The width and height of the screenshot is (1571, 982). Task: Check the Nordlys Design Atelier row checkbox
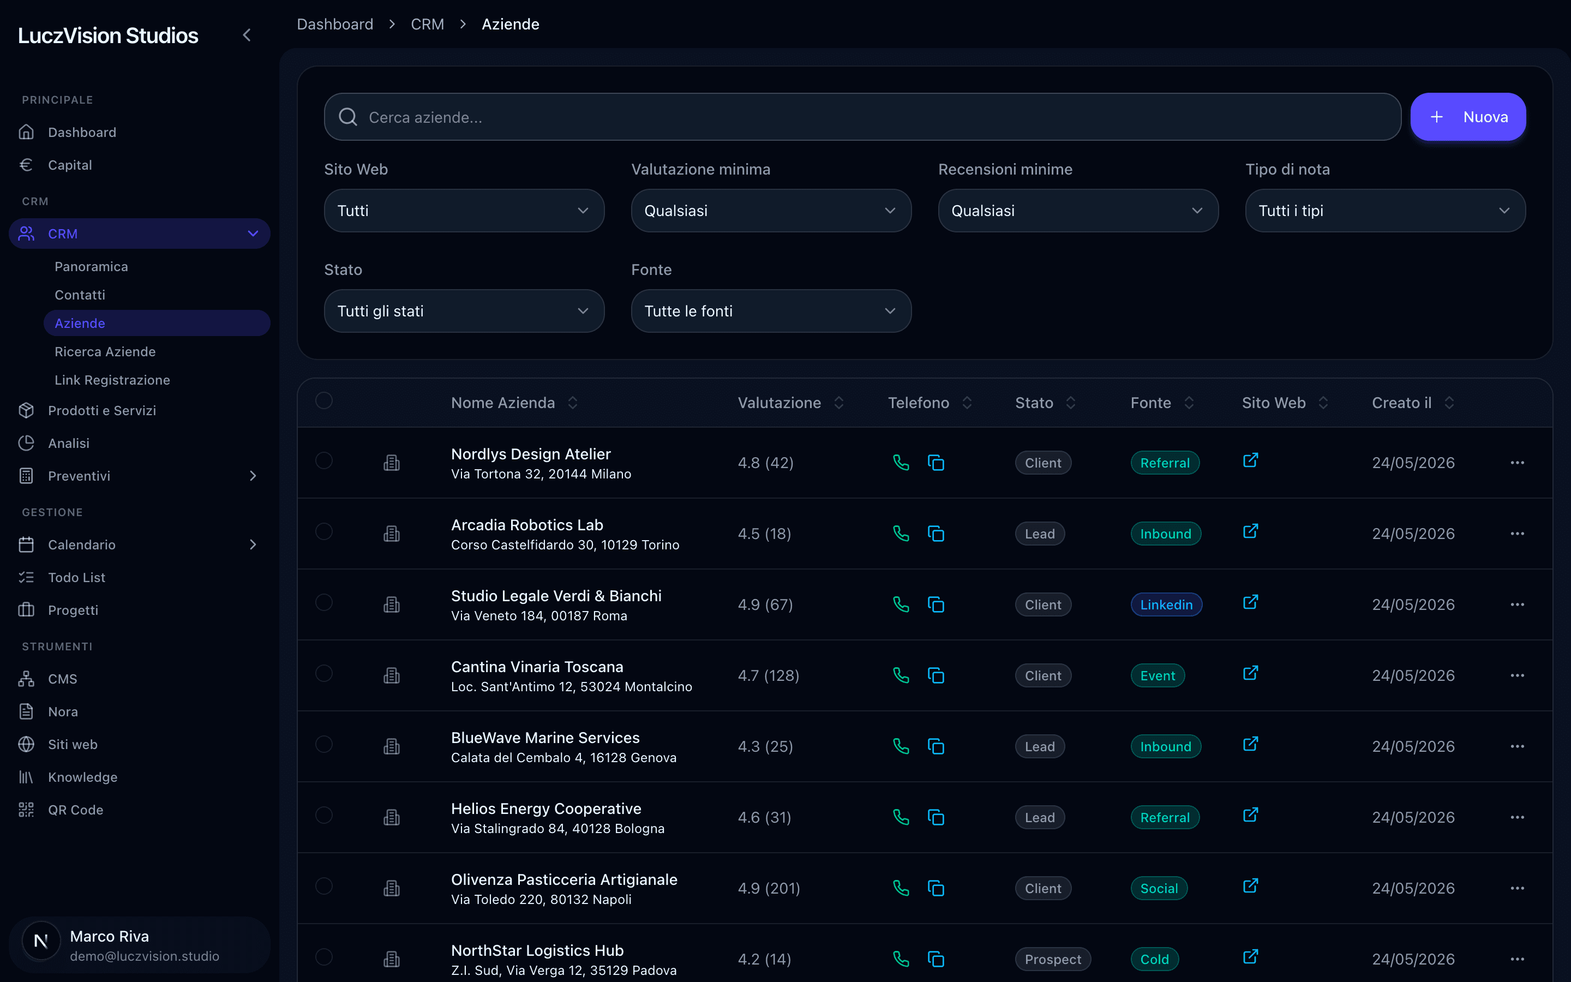(x=324, y=460)
